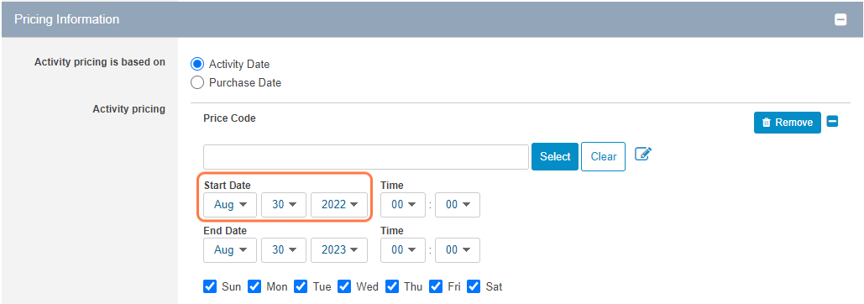Open the End Date year 2023 dropdown
864x304 pixels.
point(339,249)
